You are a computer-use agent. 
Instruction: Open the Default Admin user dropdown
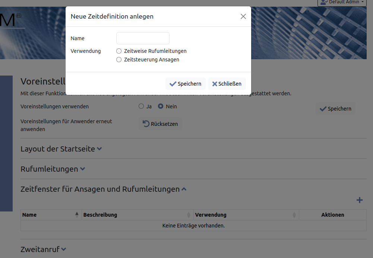pyautogui.click(x=341, y=2)
